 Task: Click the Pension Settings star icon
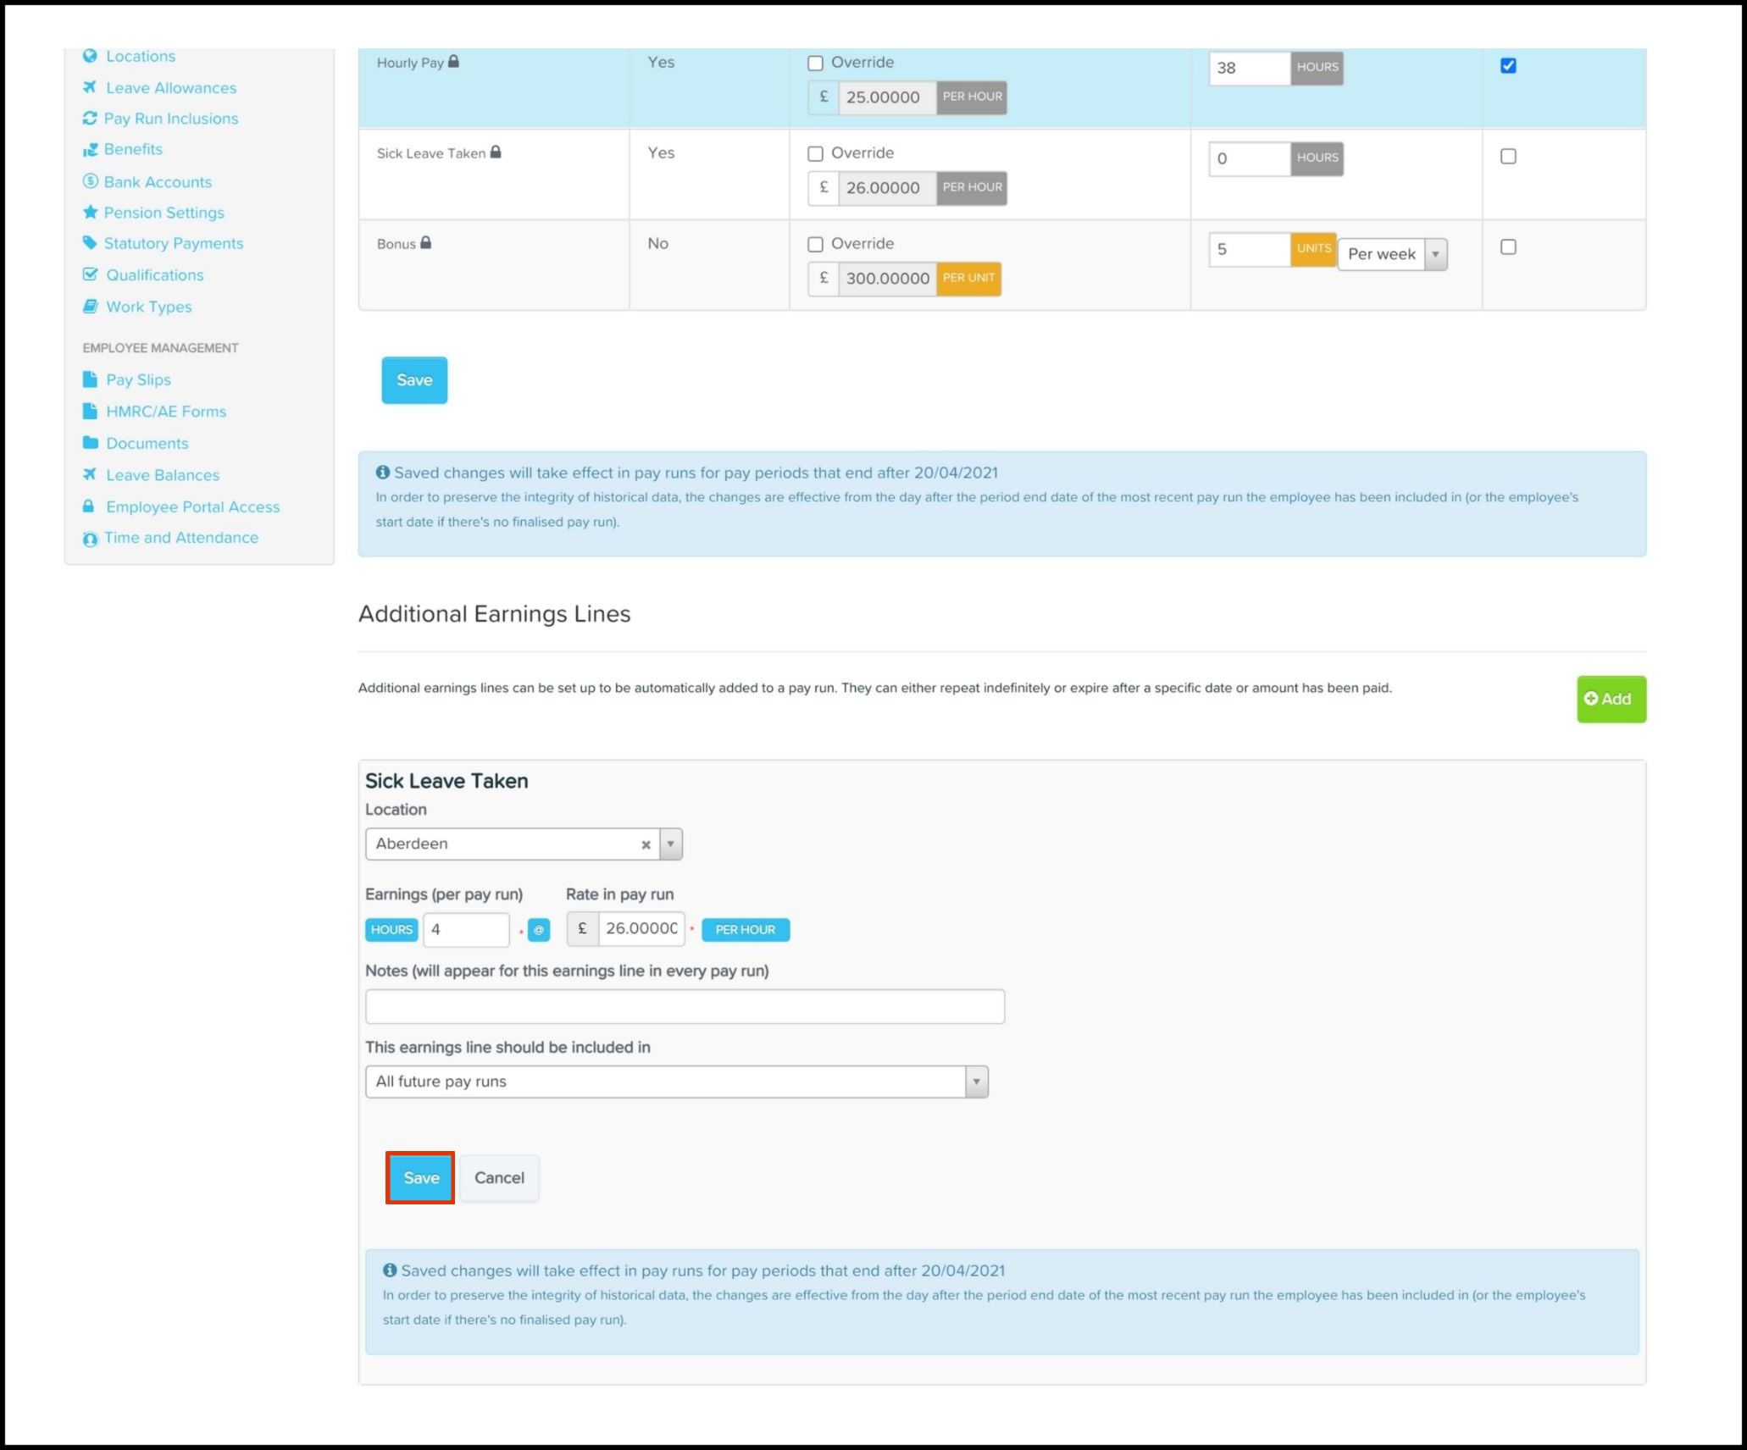[x=90, y=212]
